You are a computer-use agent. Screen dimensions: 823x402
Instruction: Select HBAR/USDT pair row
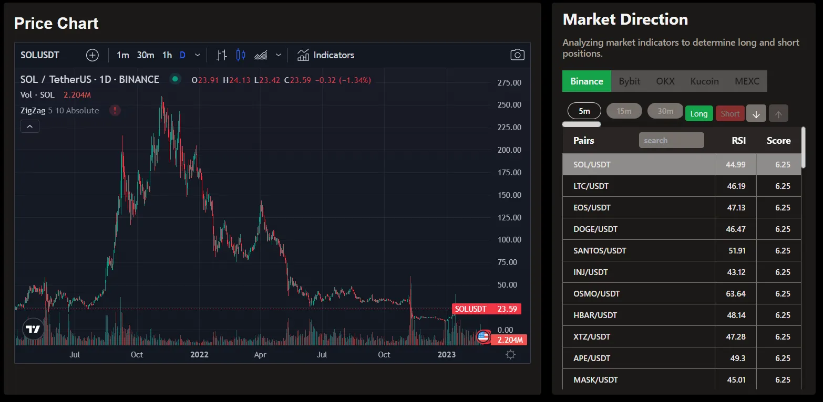point(682,315)
